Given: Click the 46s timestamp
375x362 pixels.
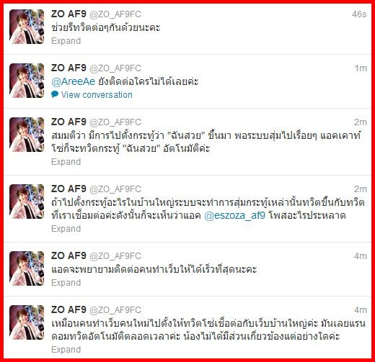Looking at the screenshot, I should pos(359,14).
